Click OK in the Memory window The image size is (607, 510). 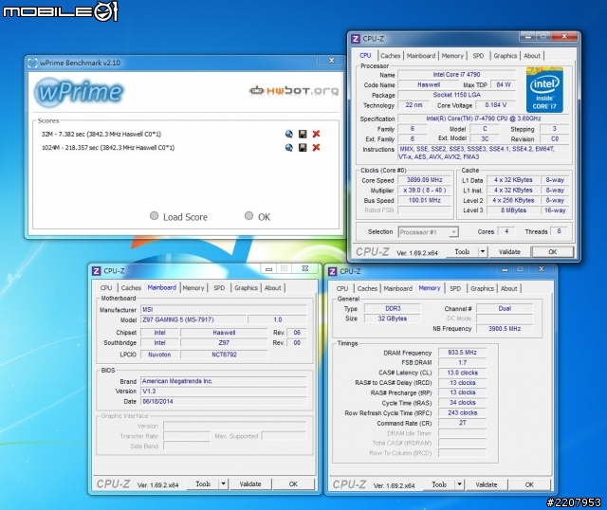pos(529,484)
